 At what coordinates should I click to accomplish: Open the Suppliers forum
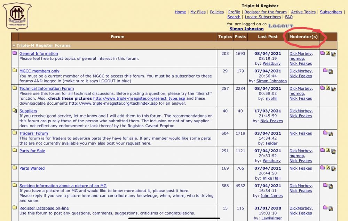pos(28,111)
